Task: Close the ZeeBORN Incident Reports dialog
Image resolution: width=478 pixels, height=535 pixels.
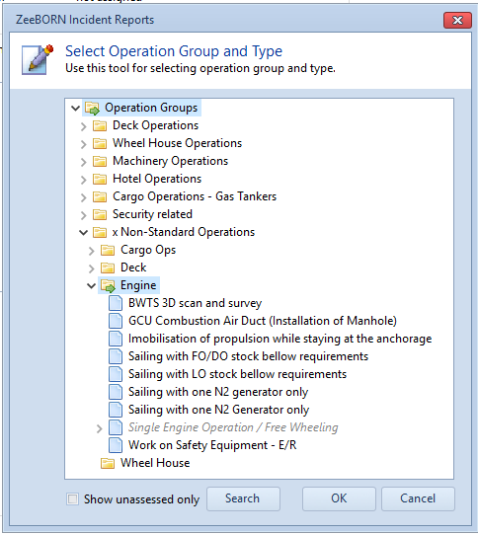Action: [457, 21]
